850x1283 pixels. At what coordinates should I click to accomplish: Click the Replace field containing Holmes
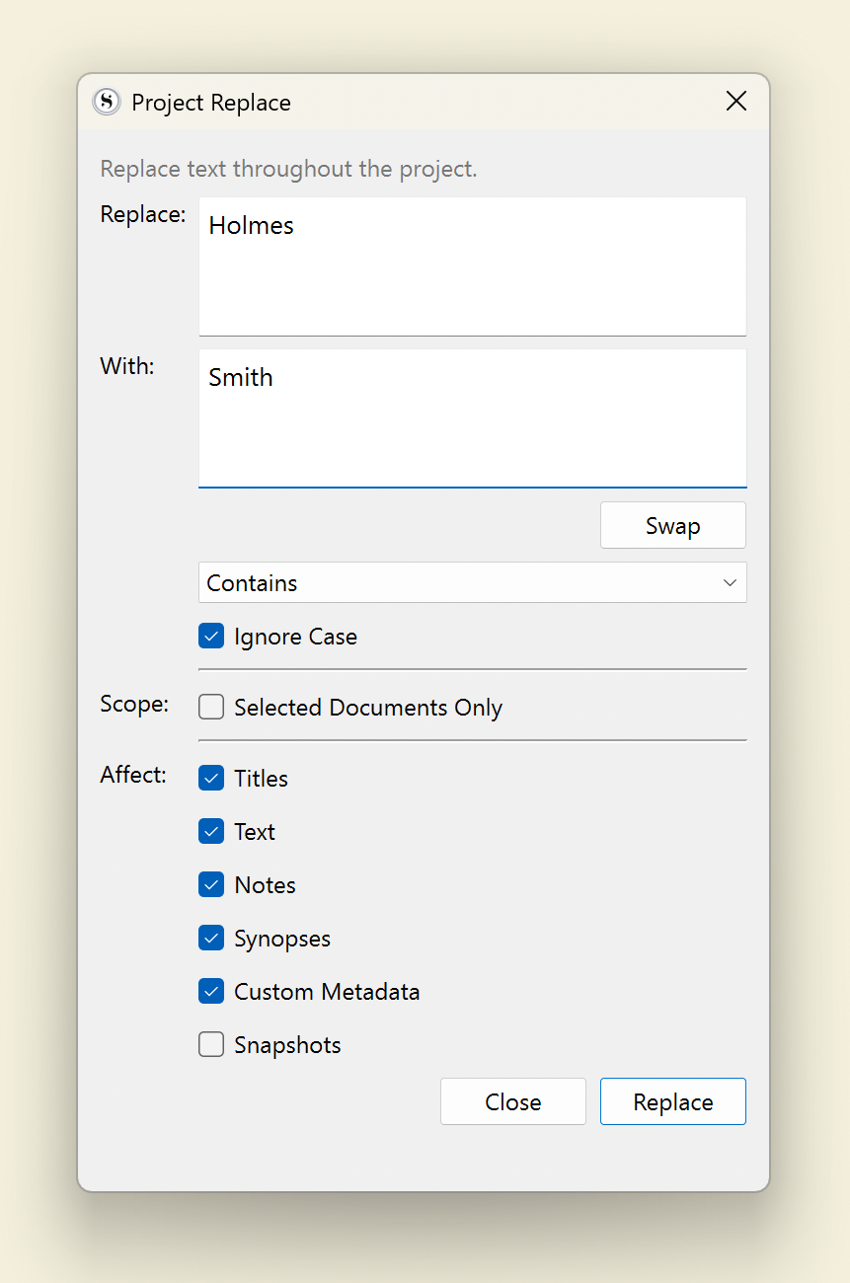click(472, 266)
